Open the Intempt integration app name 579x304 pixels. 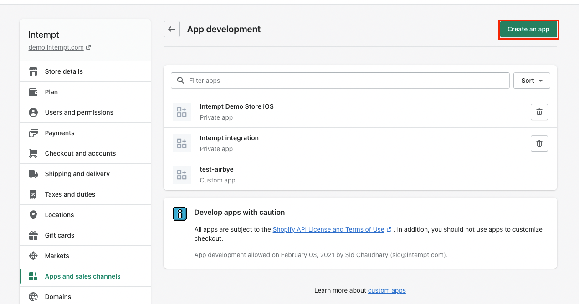pos(229,138)
